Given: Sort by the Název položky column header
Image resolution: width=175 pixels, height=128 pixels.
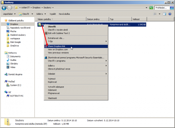Looking at the screenshot, I should coord(61,19).
